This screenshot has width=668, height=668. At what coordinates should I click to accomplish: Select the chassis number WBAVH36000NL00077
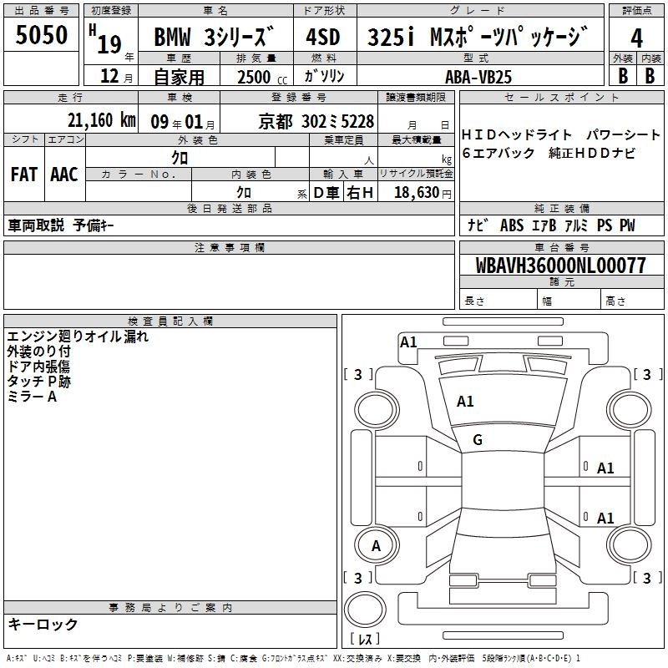(561, 266)
